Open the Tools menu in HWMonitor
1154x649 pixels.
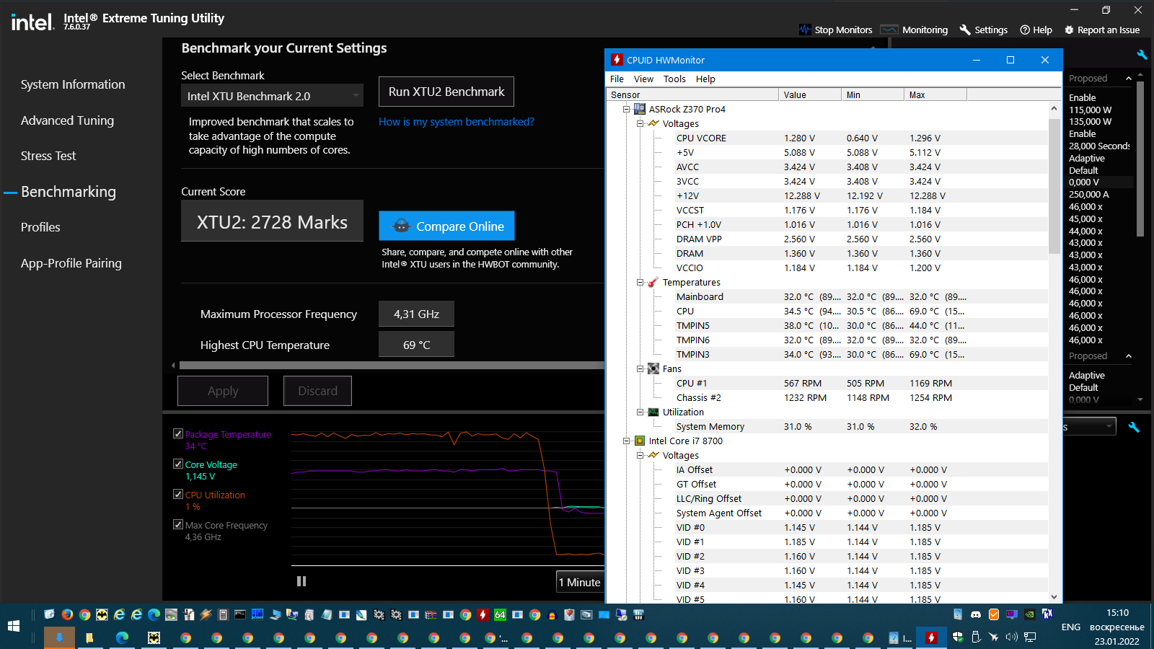tap(674, 79)
